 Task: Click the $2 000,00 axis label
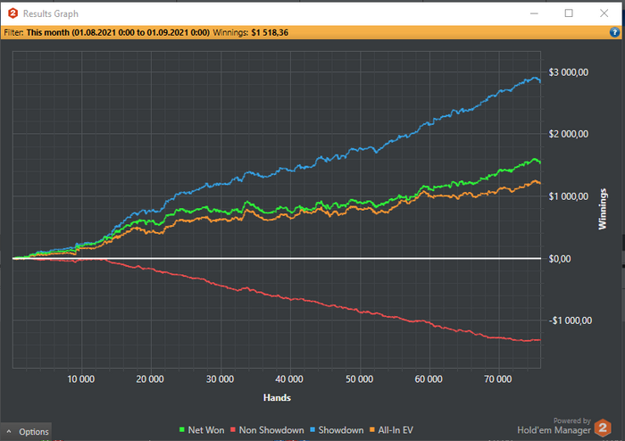(x=569, y=134)
